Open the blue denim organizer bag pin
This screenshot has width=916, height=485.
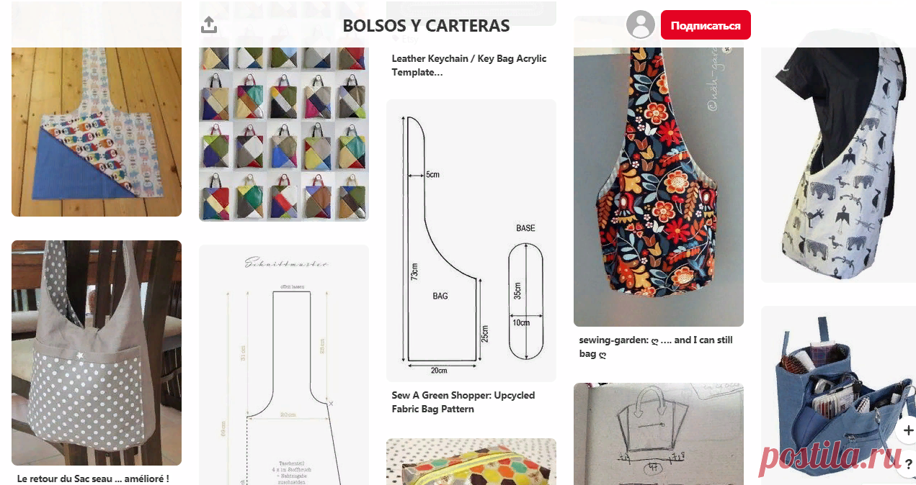pos(838,395)
